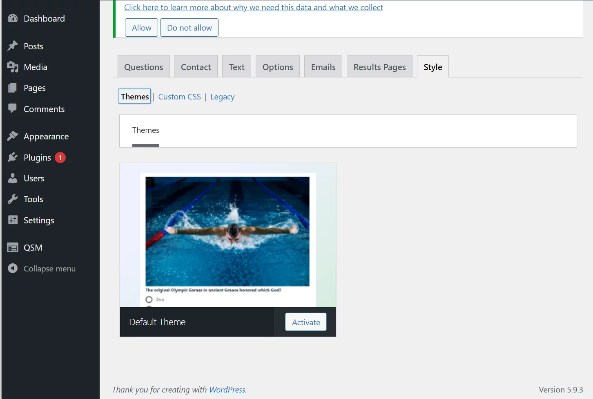Switch to the Custom CSS view
Viewport: 593px width, 399px height.
tap(179, 97)
